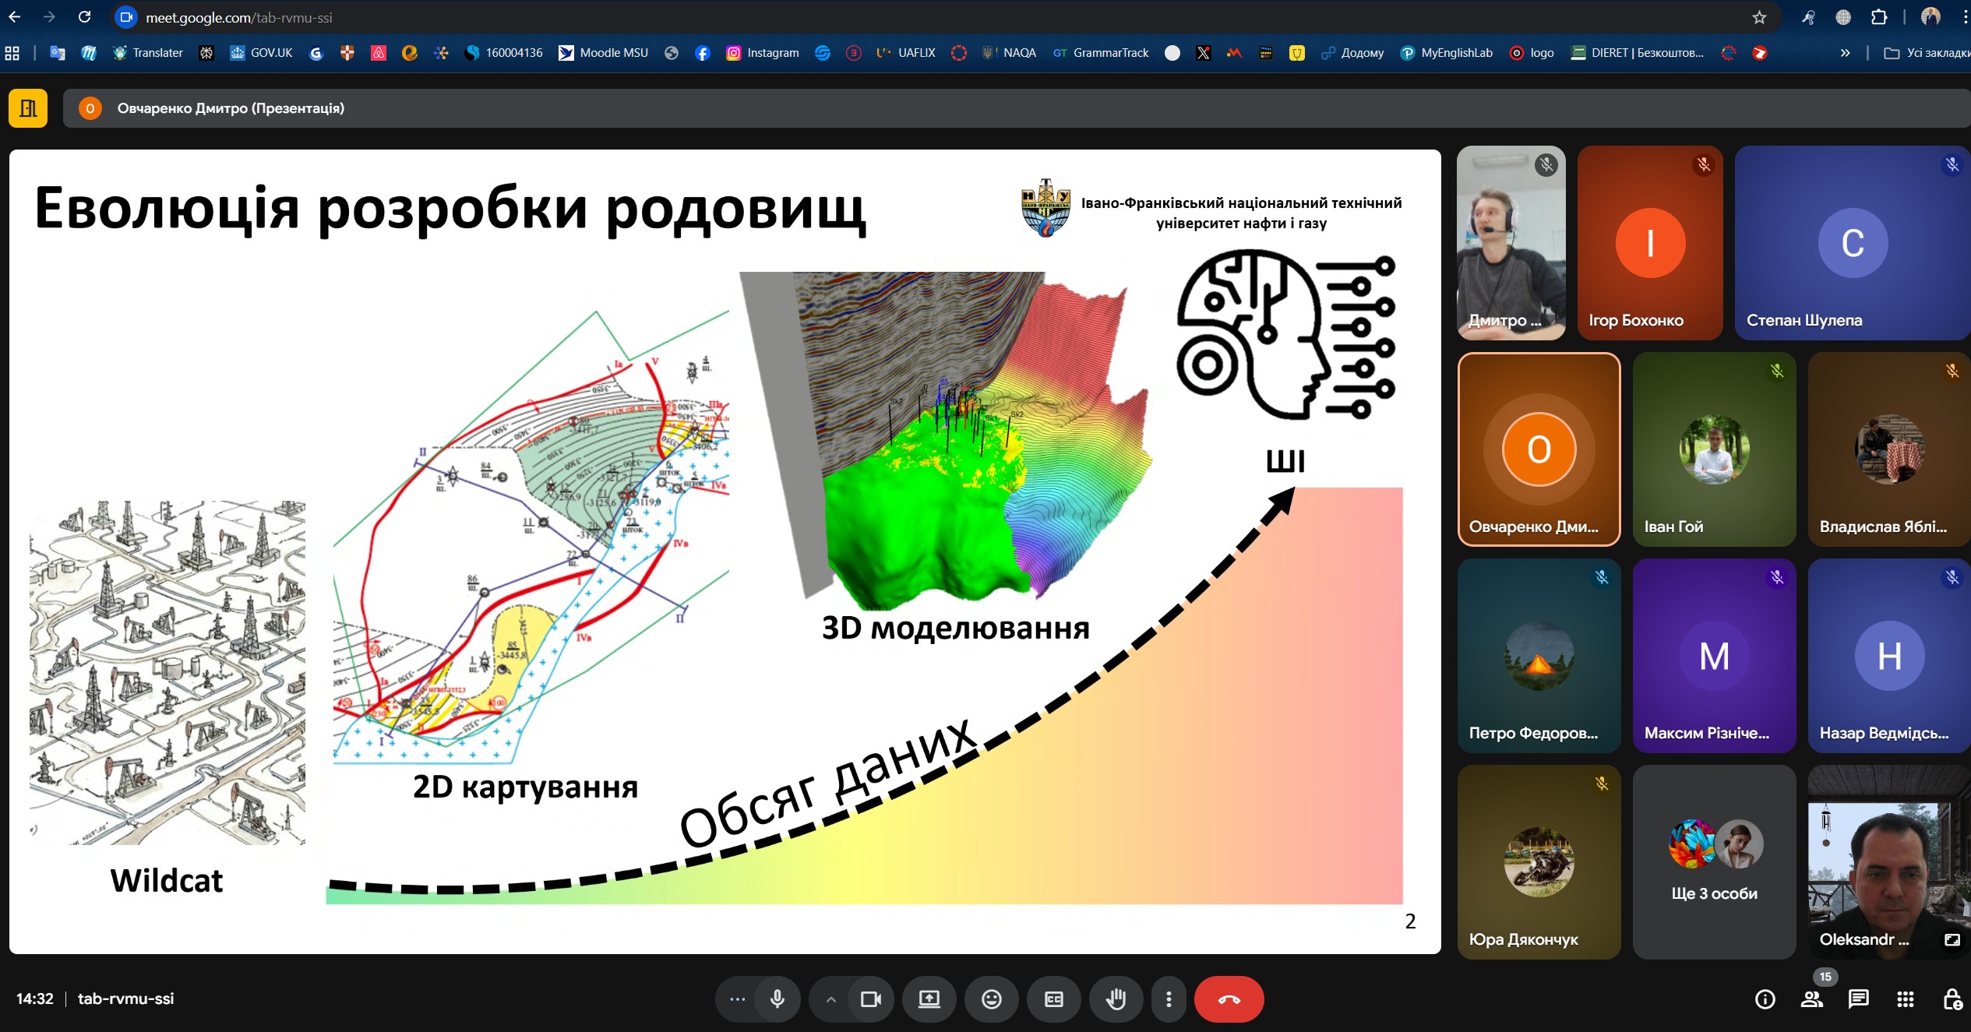Leave call with red hang-up button
Viewport: 1971px width, 1032px height.
(x=1229, y=999)
